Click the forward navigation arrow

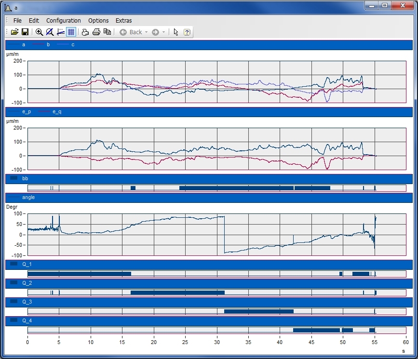155,32
